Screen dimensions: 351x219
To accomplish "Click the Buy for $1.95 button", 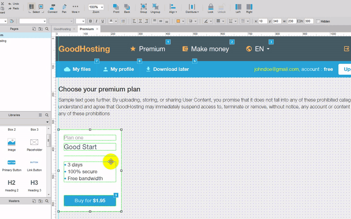I will [90, 201].
